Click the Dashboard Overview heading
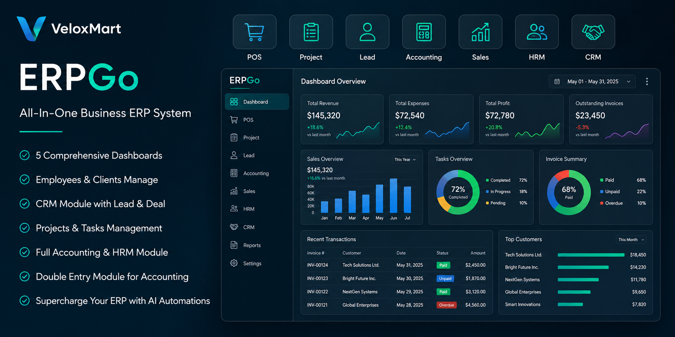 tap(333, 81)
